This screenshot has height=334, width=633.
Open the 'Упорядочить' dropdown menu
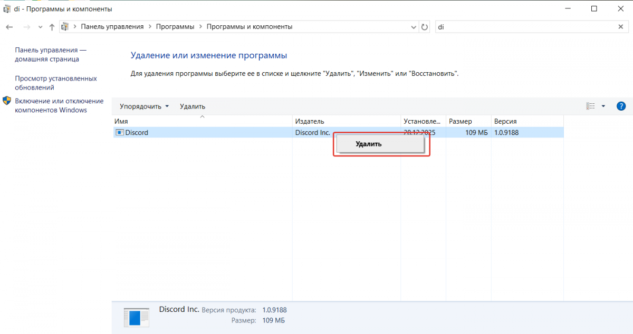coord(144,106)
